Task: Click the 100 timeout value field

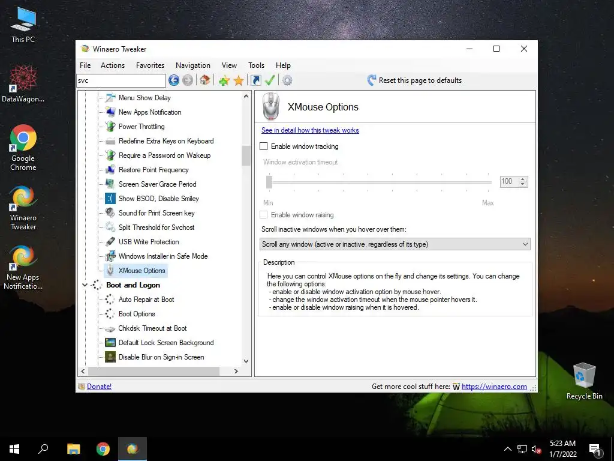Action: point(509,181)
